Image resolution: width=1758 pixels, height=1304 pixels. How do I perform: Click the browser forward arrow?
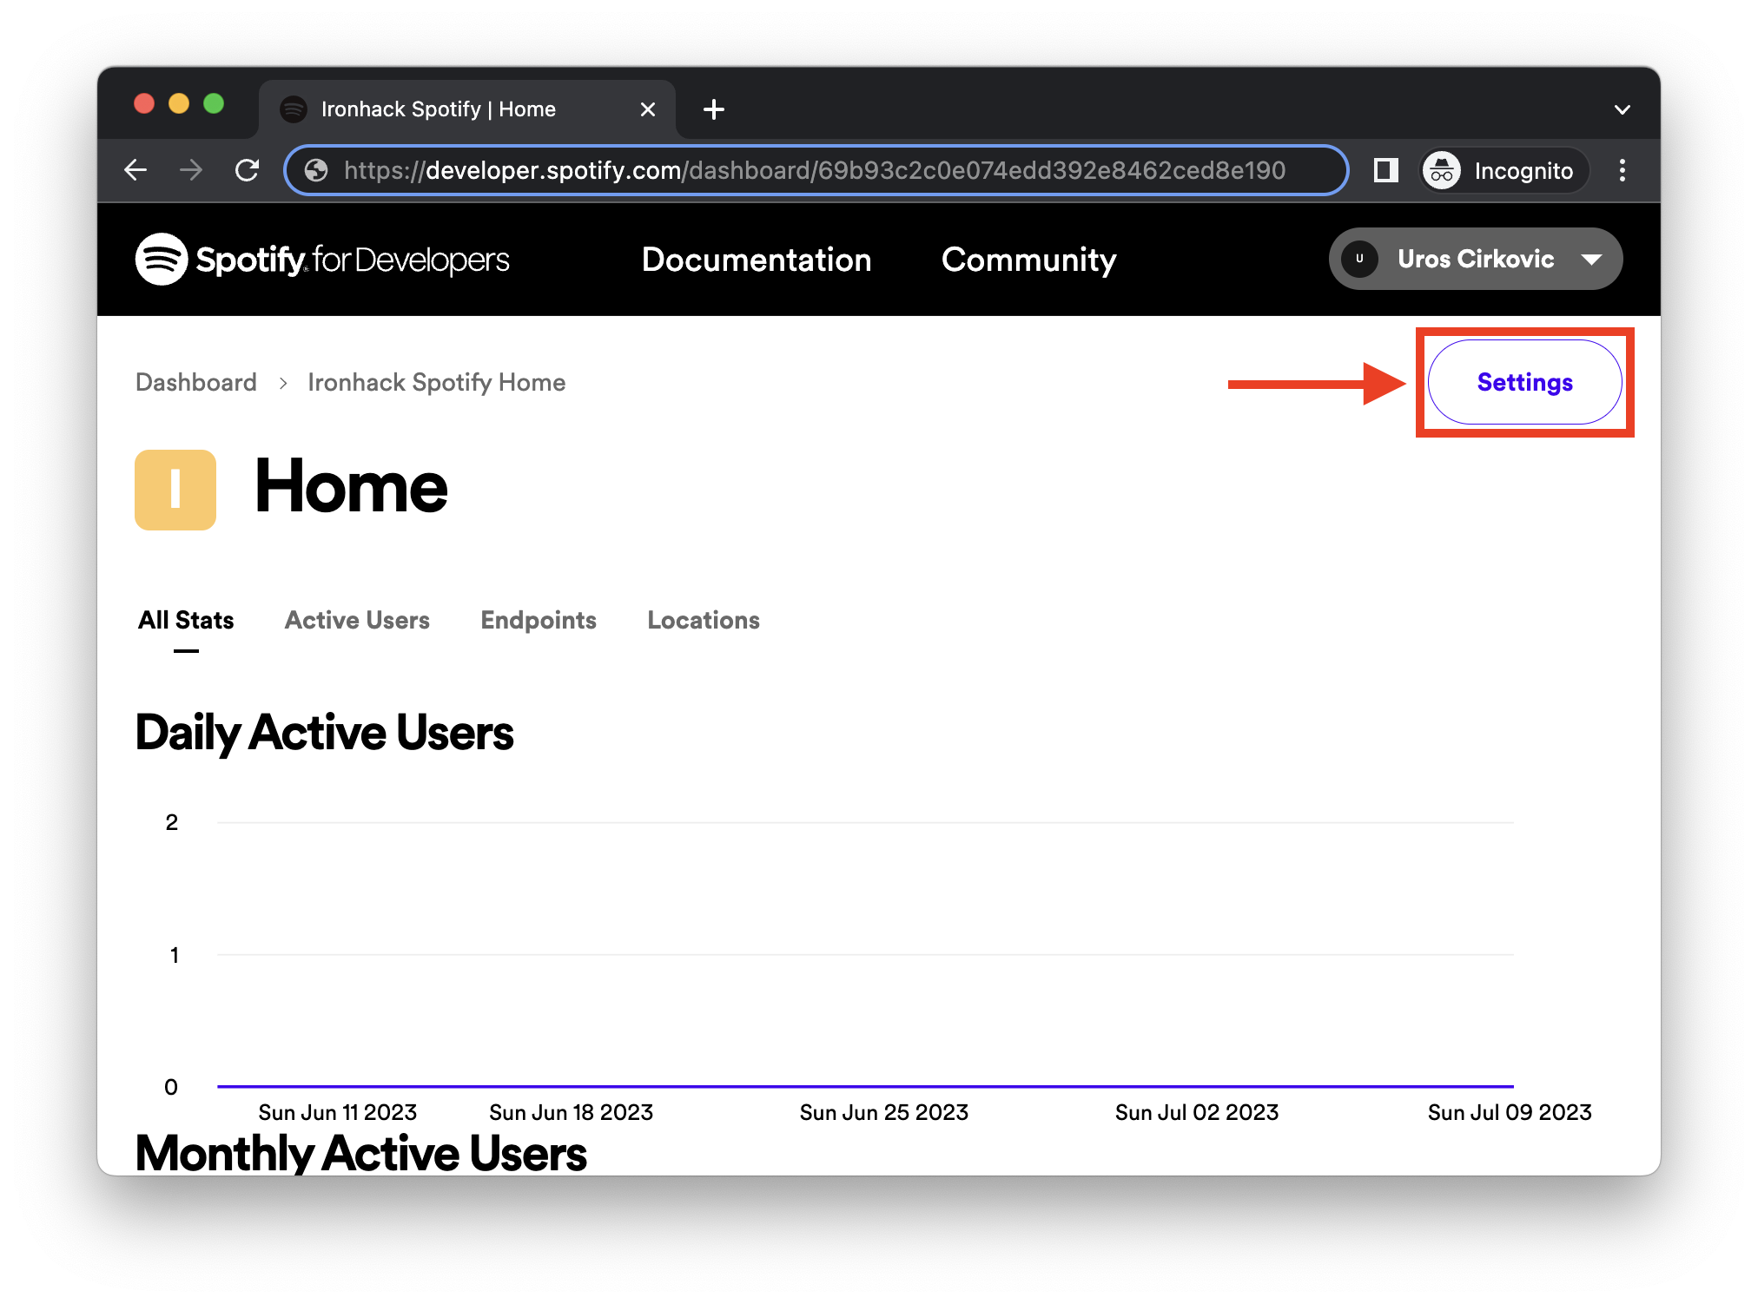pyautogui.click(x=191, y=170)
